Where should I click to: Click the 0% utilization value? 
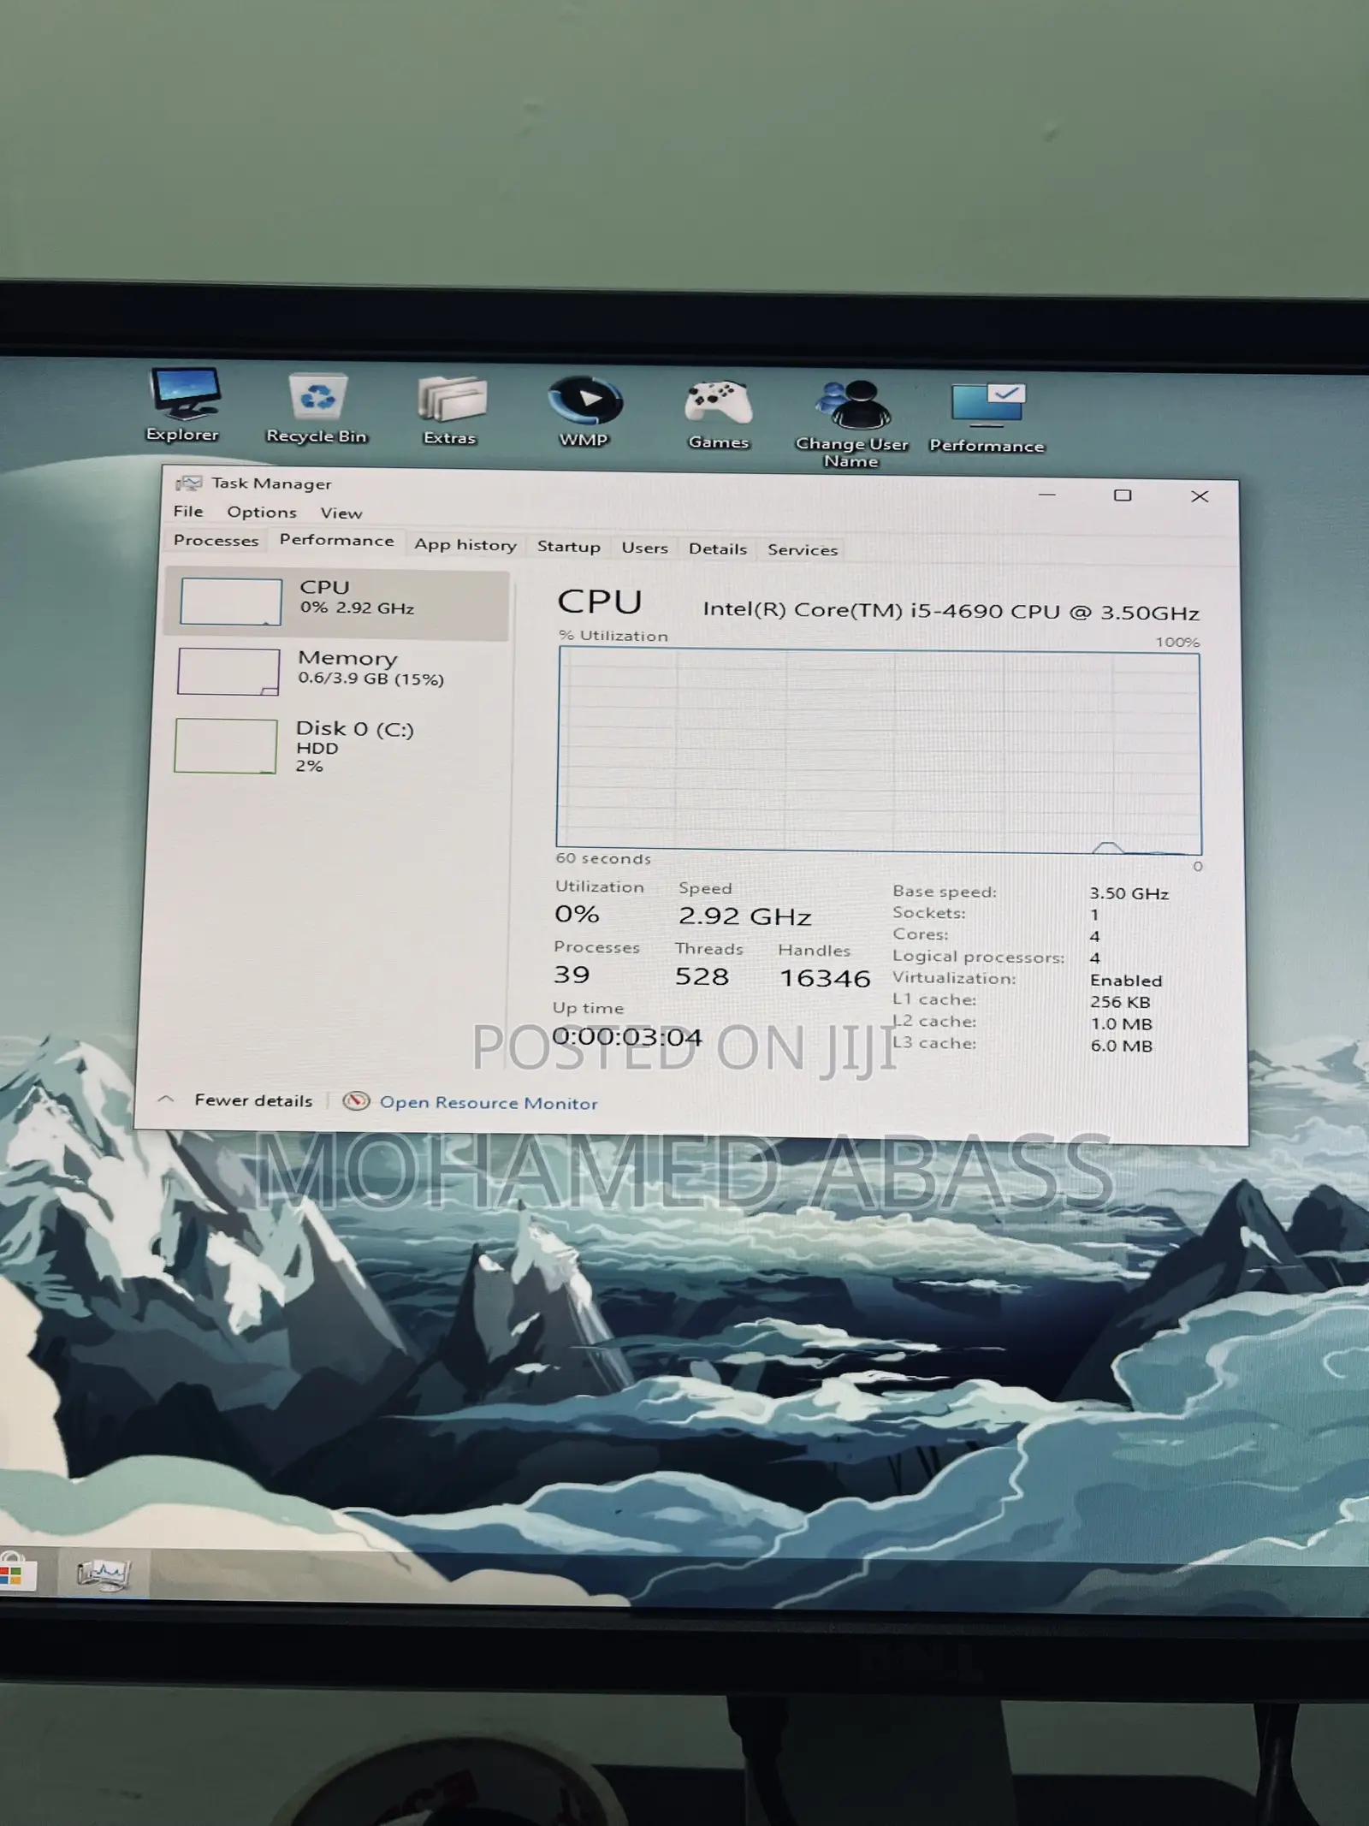point(577,914)
